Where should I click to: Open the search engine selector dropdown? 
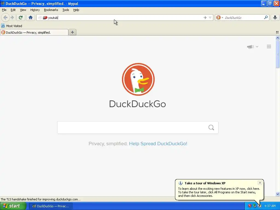point(220,17)
